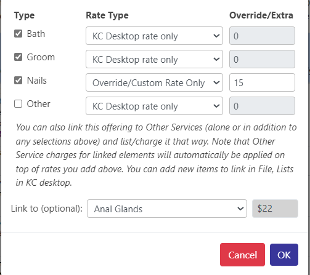310x275 pixels.
Task: Click the Bath label text
Action: point(36,34)
